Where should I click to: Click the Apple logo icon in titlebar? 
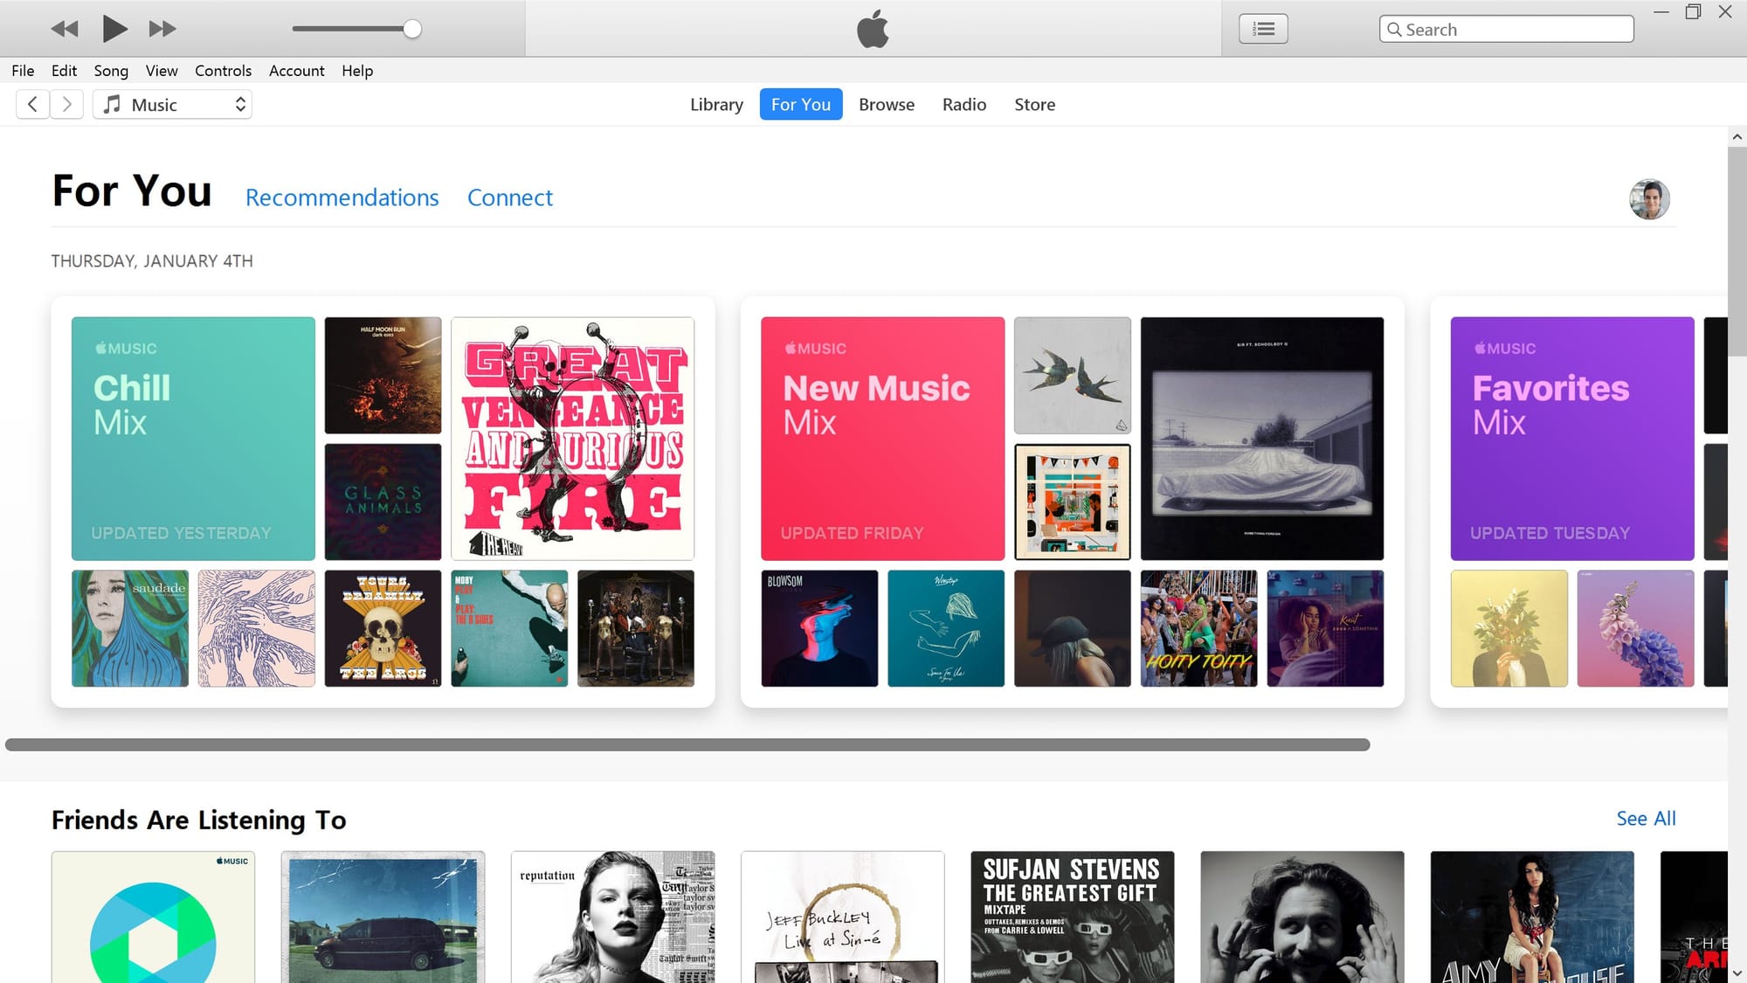click(x=873, y=29)
